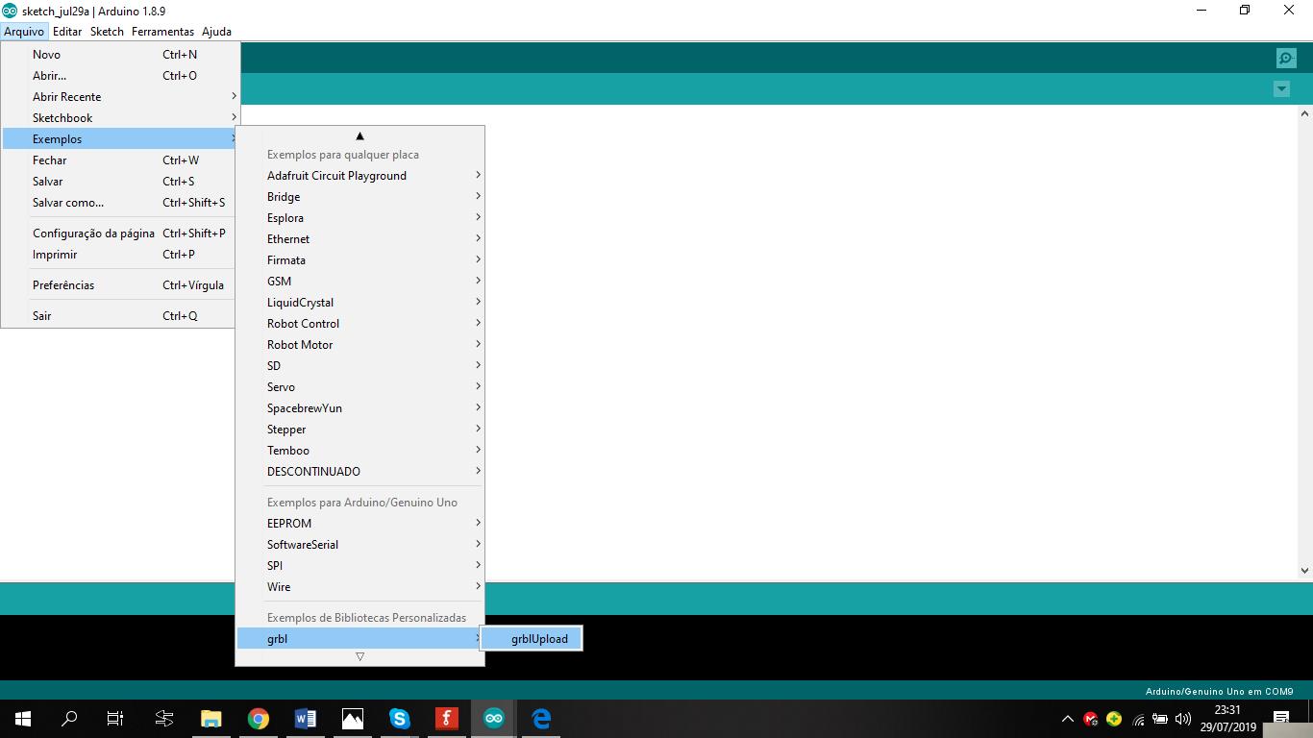Open Microsoft Edge from taskbar
Image resolution: width=1313 pixels, height=738 pixels.
coord(540,718)
